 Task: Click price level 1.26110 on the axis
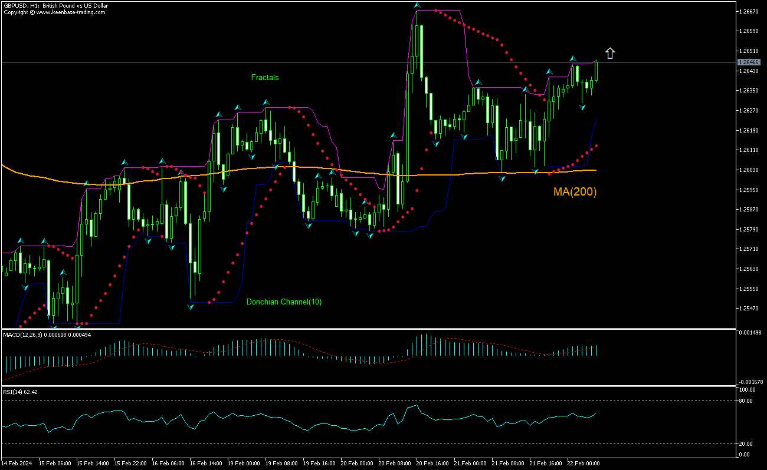coord(748,150)
